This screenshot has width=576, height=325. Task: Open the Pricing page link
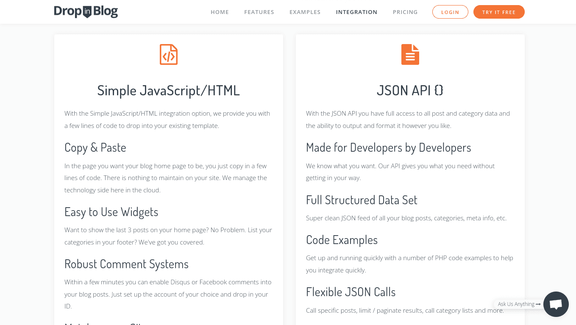[x=405, y=12]
